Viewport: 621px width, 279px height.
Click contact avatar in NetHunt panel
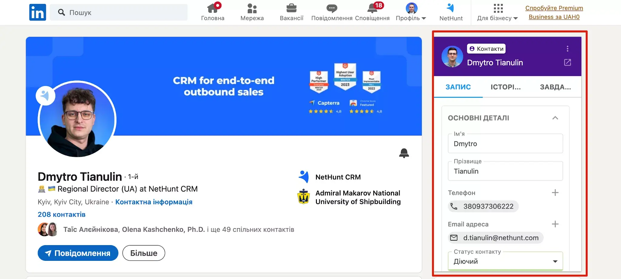(x=452, y=57)
